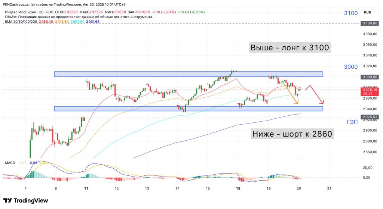Select the green MACD histogram bars near date 7
Screen dimensions: 383x209
(x=33, y=174)
